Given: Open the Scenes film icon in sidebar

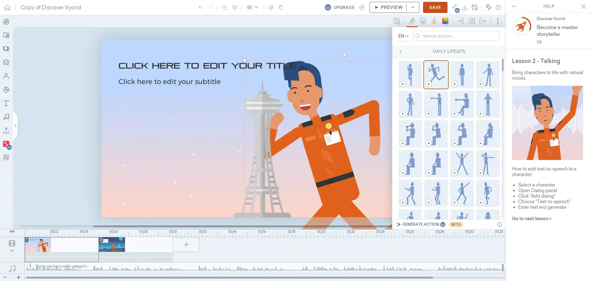Looking at the screenshot, I should [x=6, y=49].
